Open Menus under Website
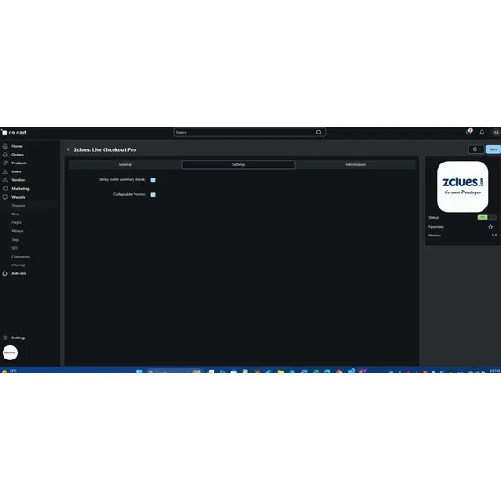 point(18,231)
